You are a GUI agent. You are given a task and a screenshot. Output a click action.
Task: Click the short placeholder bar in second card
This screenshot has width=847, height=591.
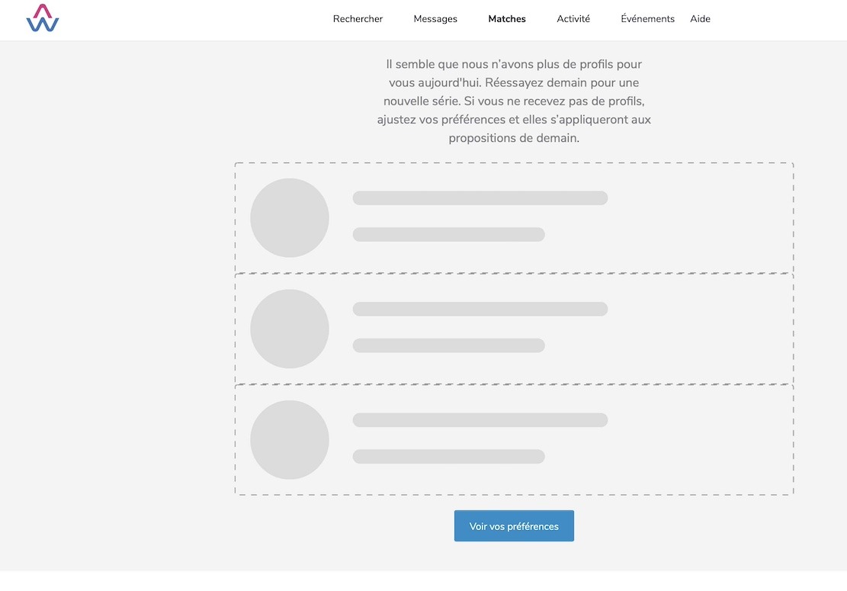[448, 345]
